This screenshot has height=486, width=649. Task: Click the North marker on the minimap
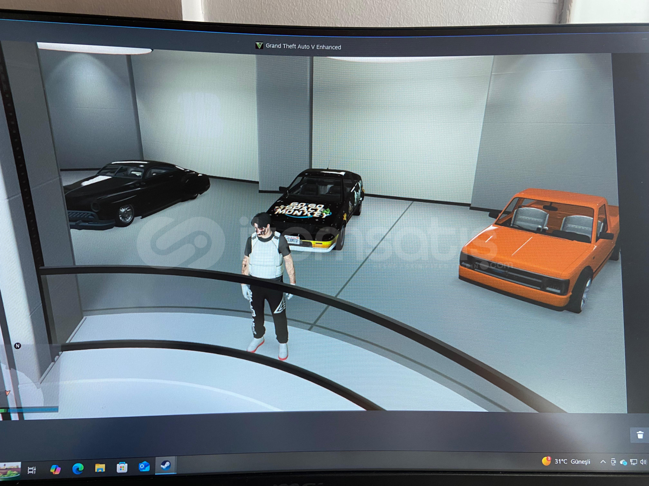[18, 346]
